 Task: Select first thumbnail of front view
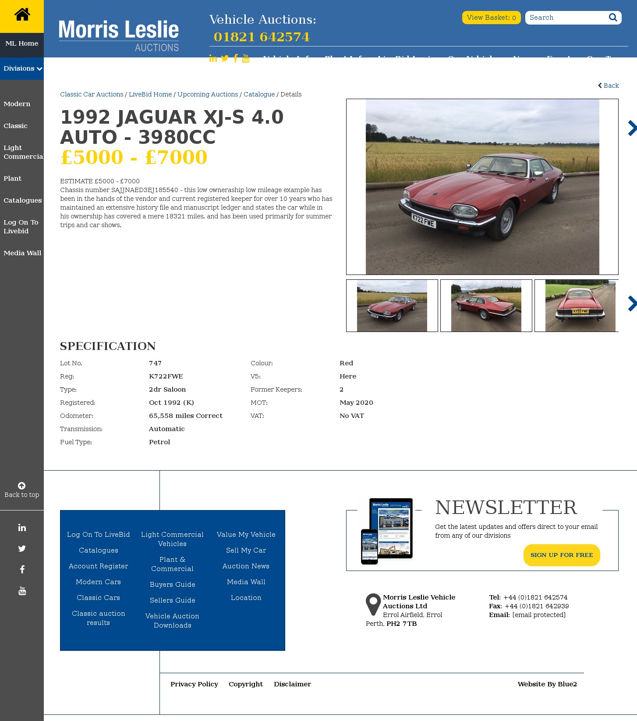(392, 306)
